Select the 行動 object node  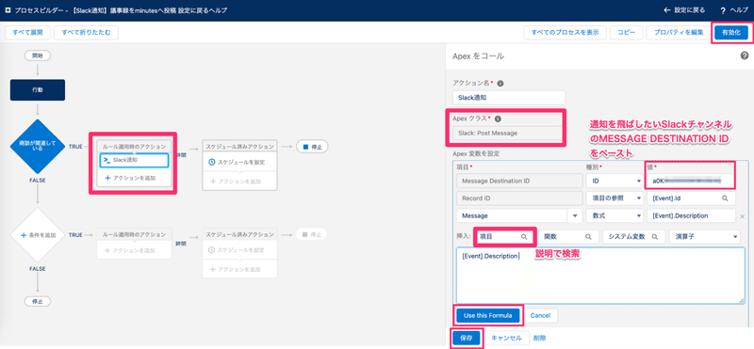(37, 89)
